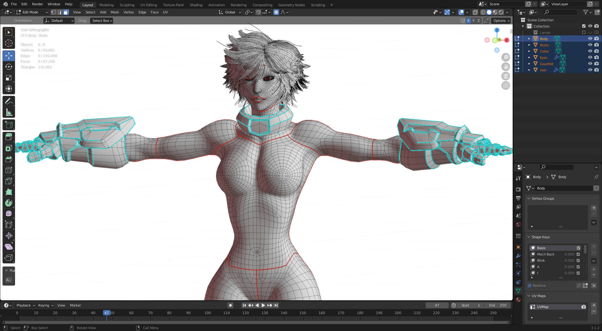This screenshot has width=602, height=331.
Task: Open the Keying popover
Action: coord(45,305)
